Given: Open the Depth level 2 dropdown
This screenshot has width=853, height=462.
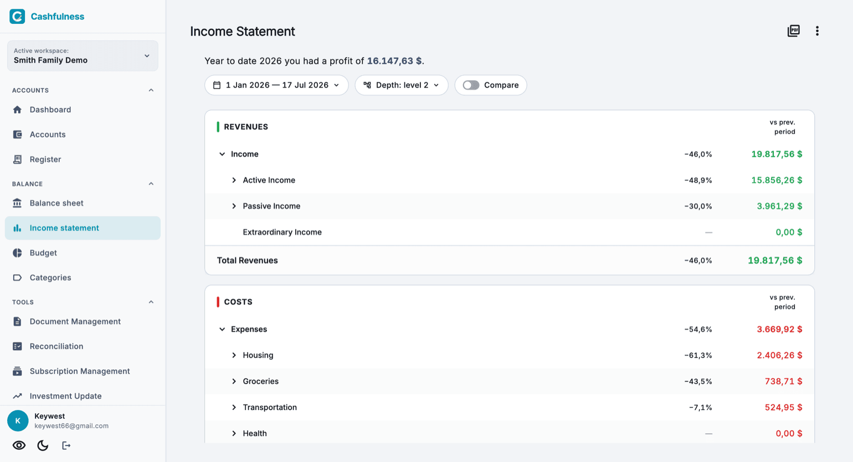Looking at the screenshot, I should coord(402,85).
